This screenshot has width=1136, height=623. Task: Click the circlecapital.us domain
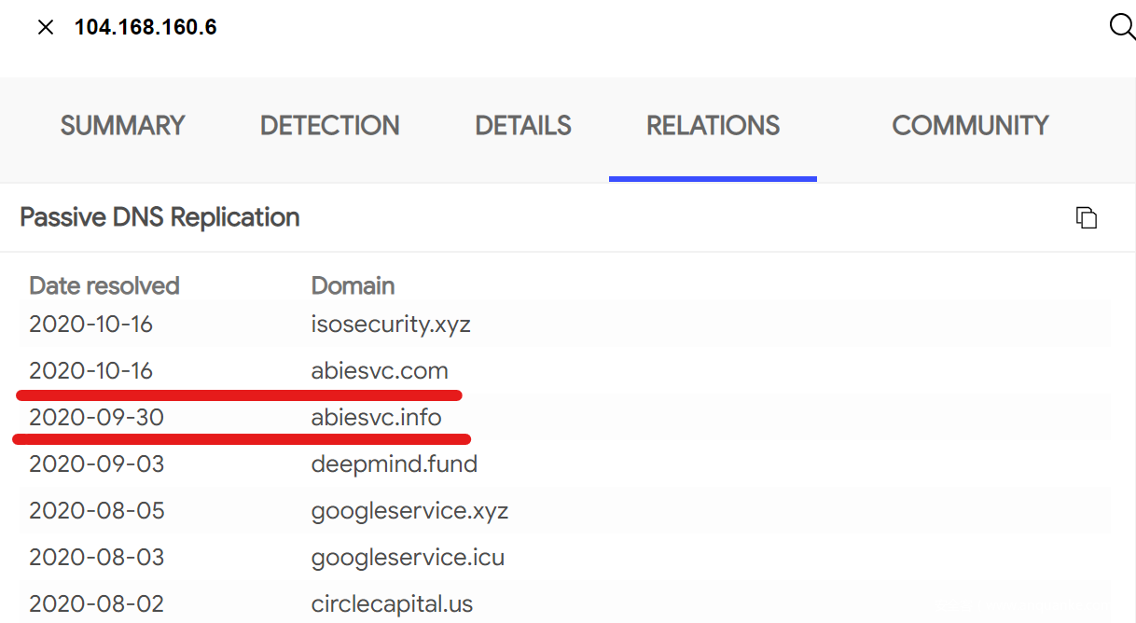[392, 604]
